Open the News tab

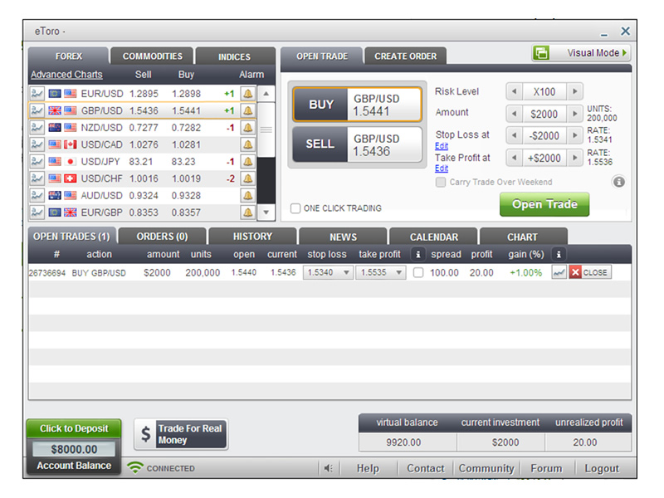pos(344,237)
